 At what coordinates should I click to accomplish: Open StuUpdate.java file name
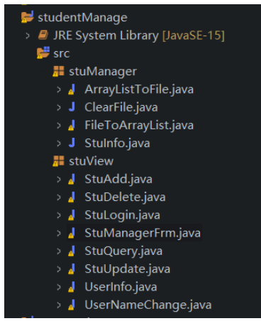127,269
